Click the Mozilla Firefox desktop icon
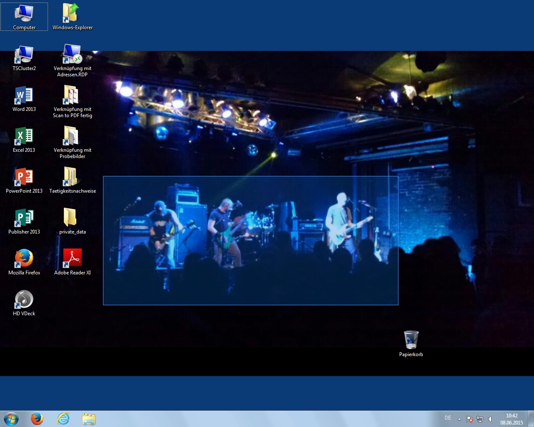534x427 pixels. tap(24, 260)
